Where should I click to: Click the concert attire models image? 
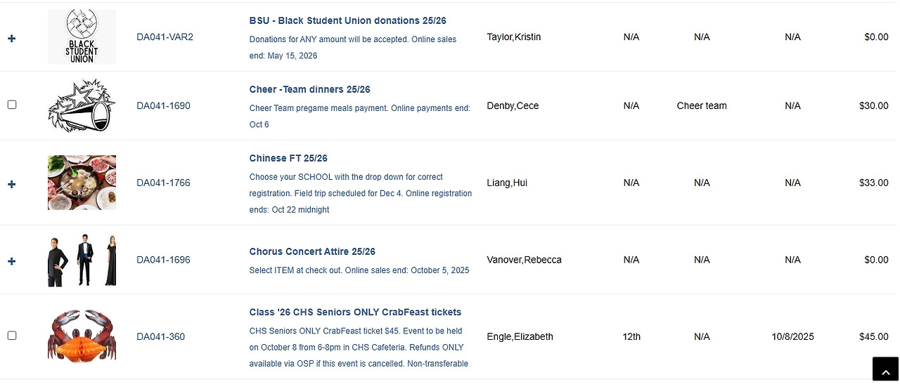[82, 260]
